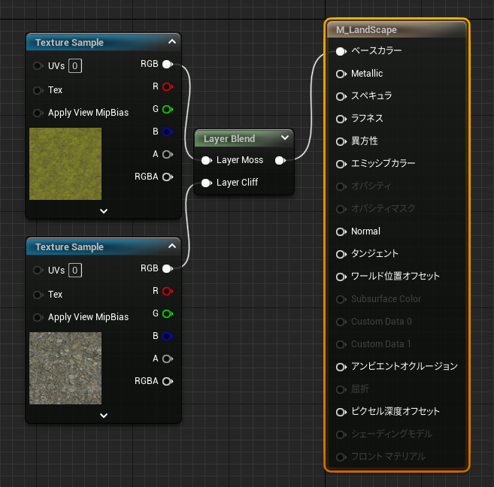The width and height of the screenshot is (494, 487).
Task: Click the Layer Moss input pin
Action: (205, 160)
